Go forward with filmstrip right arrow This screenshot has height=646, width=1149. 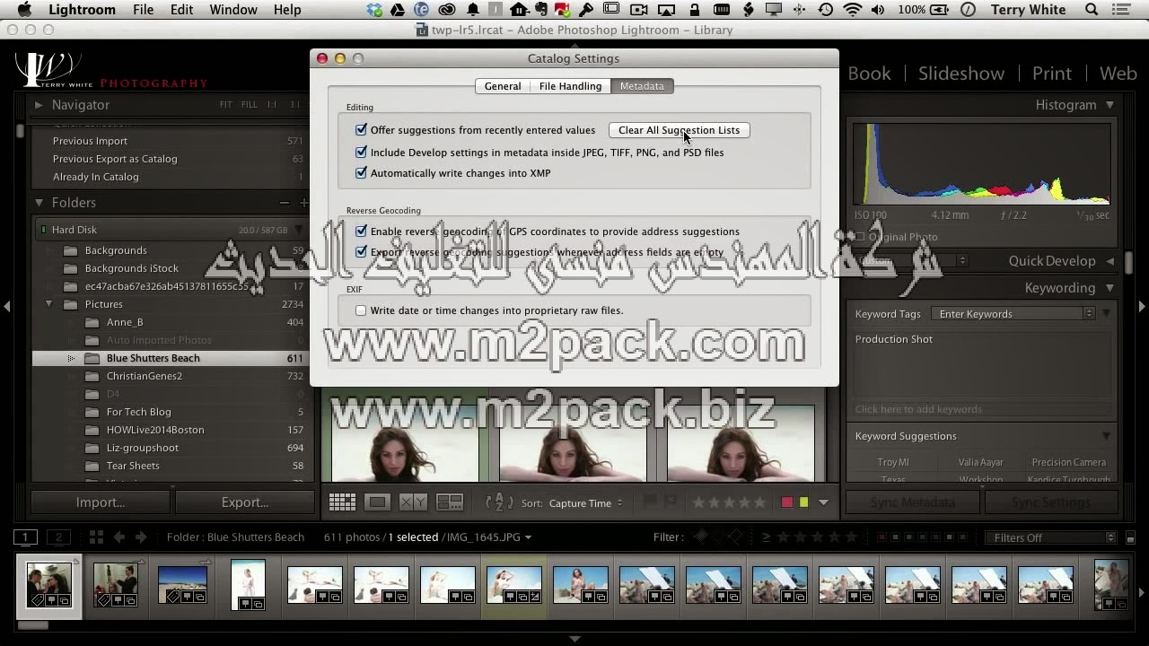tap(141, 537)
